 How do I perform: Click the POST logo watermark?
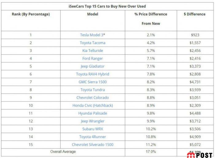pos(199,155)
